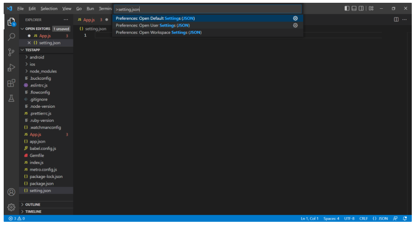This screenshot has width=415, height=225.
Task: Change Spaces: 4 indentation setting
Action: click(331, 219)
